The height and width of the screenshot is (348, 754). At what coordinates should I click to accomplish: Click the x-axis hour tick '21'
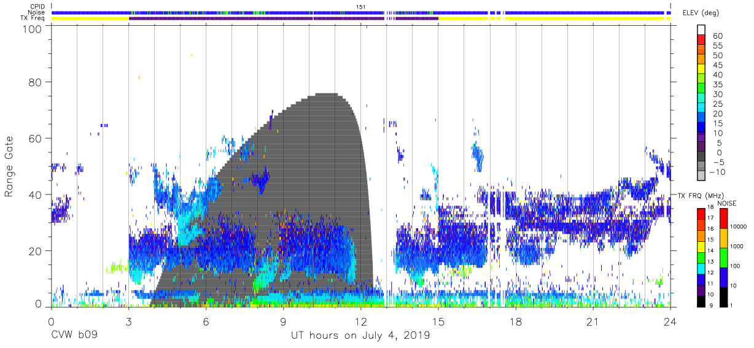(593, 321)
